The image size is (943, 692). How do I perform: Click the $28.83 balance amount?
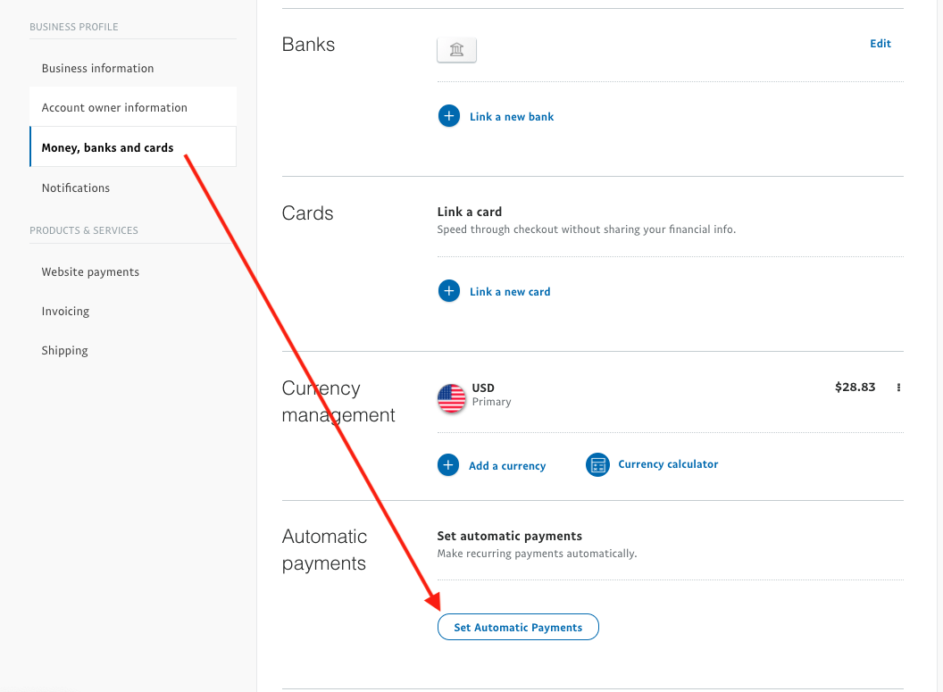click(x=855, y=388)
